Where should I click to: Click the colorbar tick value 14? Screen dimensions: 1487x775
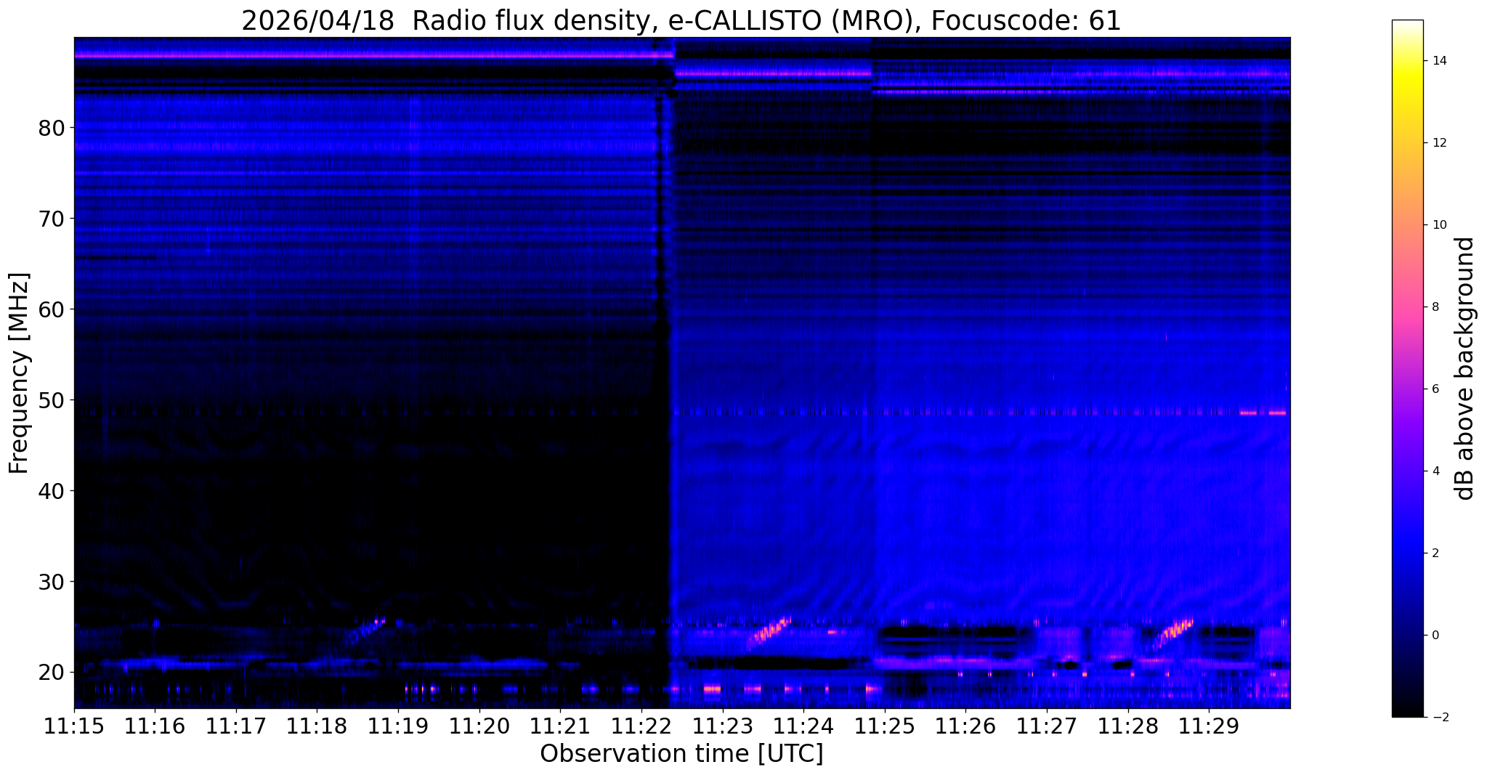1438,61
